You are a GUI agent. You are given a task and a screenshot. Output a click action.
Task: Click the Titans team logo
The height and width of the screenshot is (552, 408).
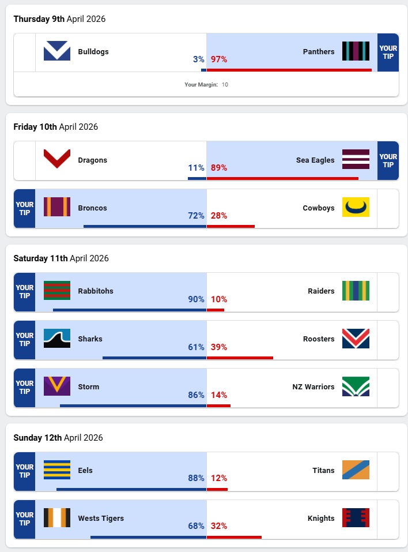356,470
